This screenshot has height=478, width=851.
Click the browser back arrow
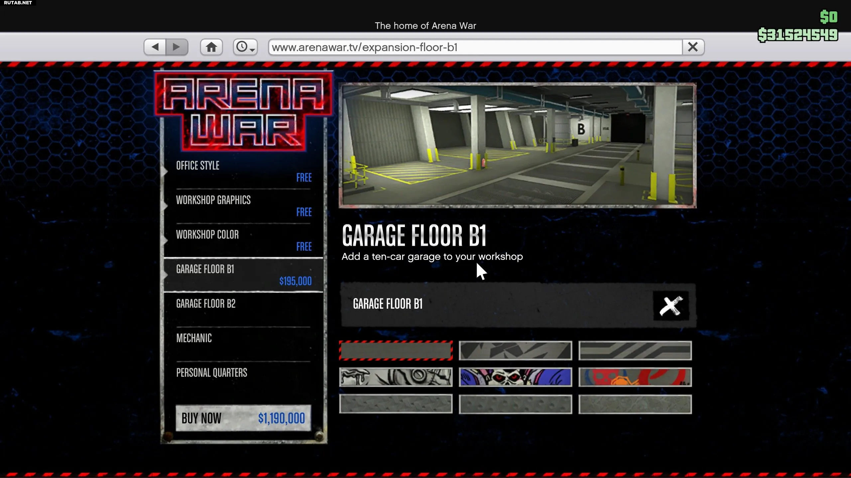(x=155, y=47)
